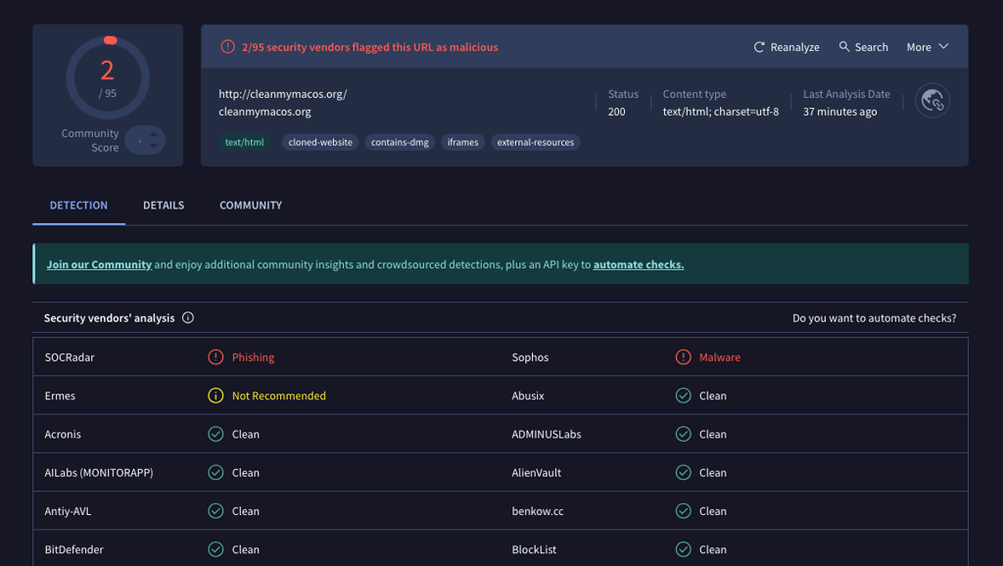The image size is (1003, 566).
Task: Click the Antiy-AVL vendor name
Action: tap(68, 511)
